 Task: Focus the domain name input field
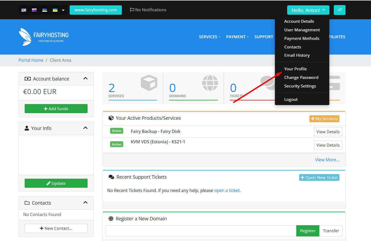click(x=201, y=231)
